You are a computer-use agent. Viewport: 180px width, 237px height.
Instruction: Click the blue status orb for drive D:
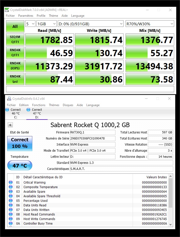coord(28,110)
